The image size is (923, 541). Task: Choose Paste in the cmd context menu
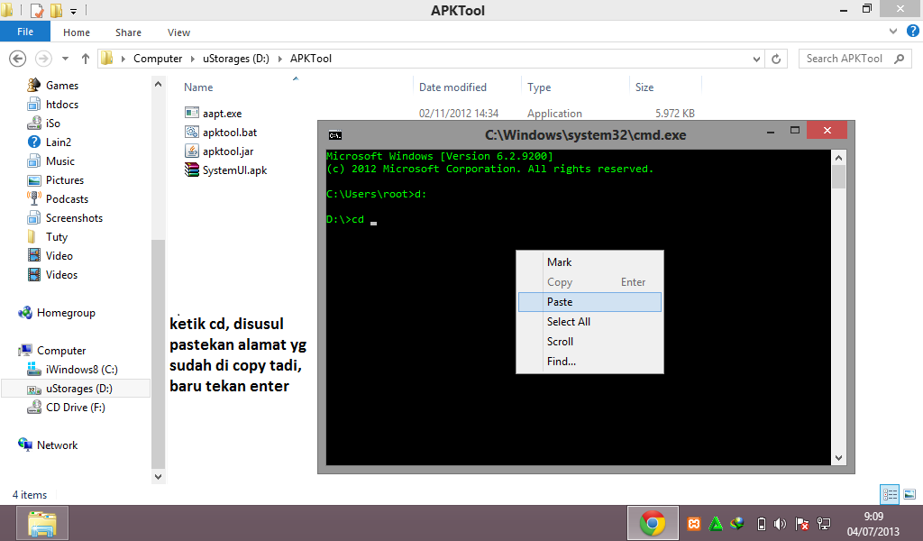pyautogui.click(x=589, y=302)
